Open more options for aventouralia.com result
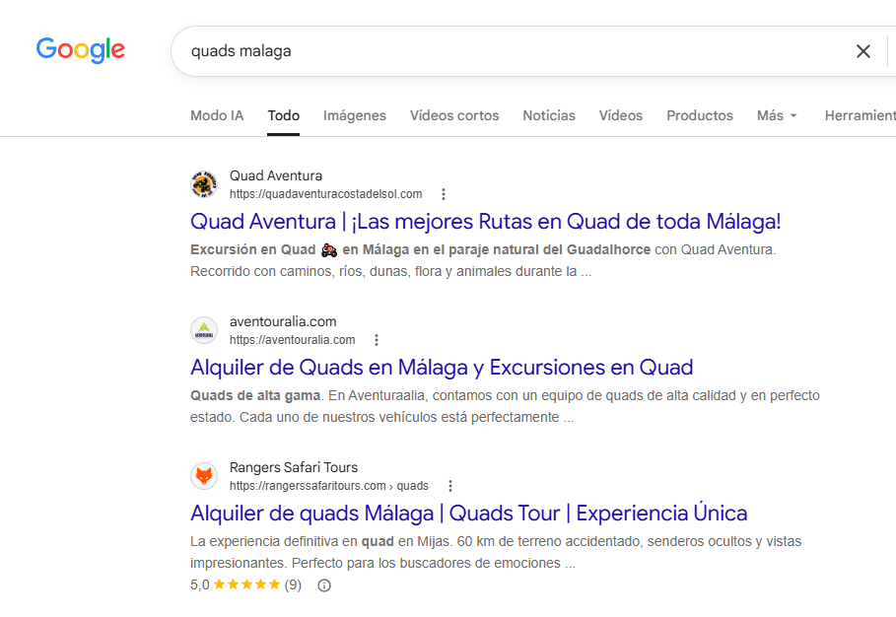 pyautogui.click(x=376, y=340)
